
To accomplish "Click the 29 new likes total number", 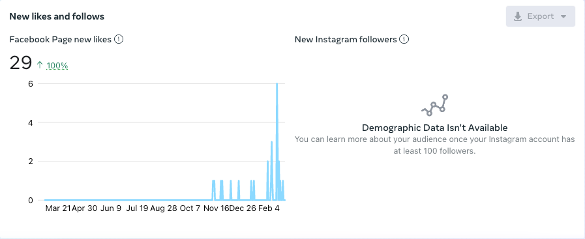I will [x=20, y=63].
